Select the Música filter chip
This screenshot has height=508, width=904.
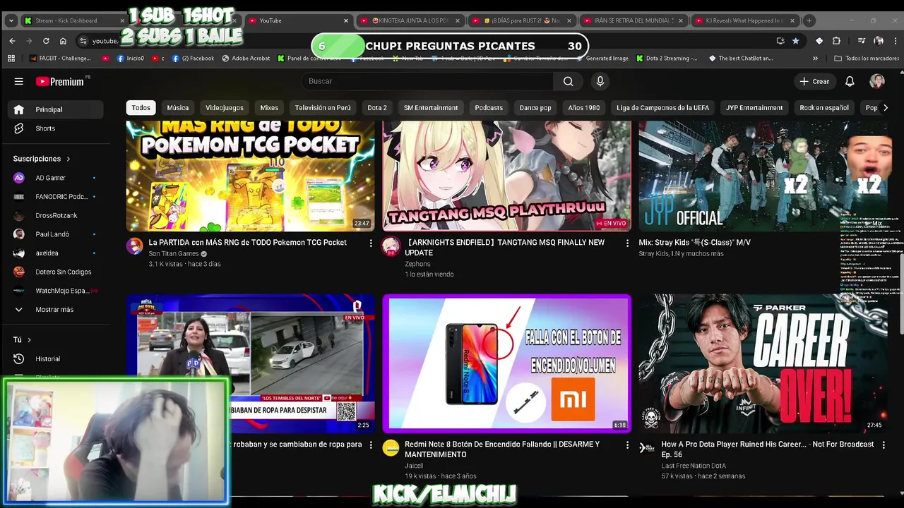(177, 108)
